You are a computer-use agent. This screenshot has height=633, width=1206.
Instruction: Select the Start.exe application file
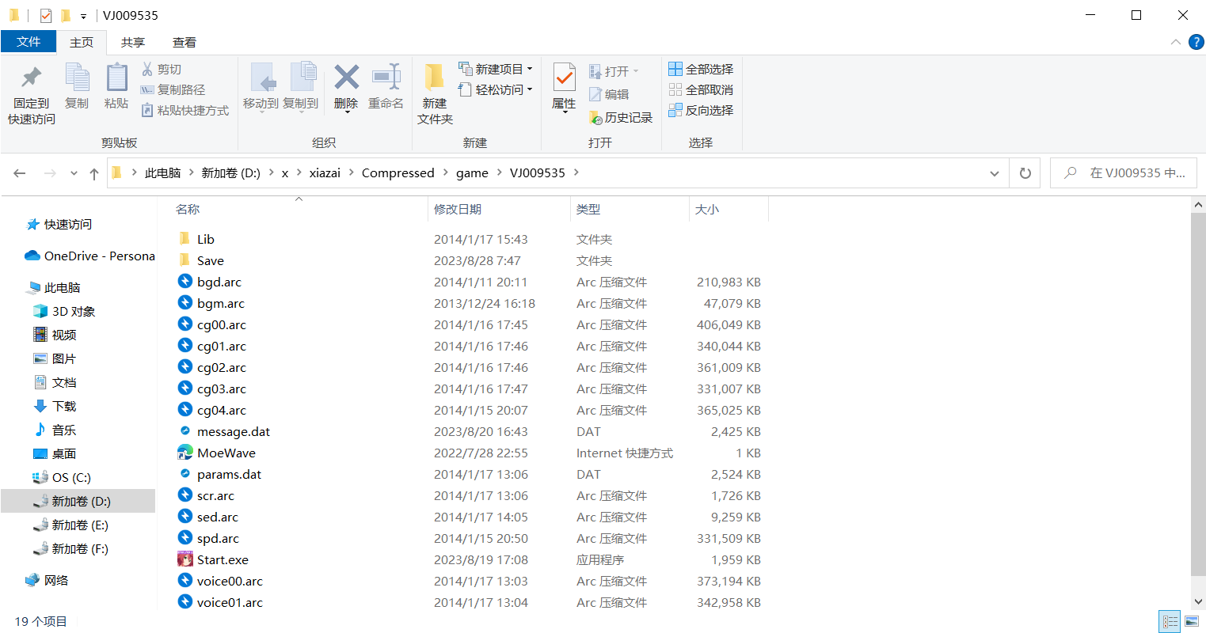(x=223, y=560)
